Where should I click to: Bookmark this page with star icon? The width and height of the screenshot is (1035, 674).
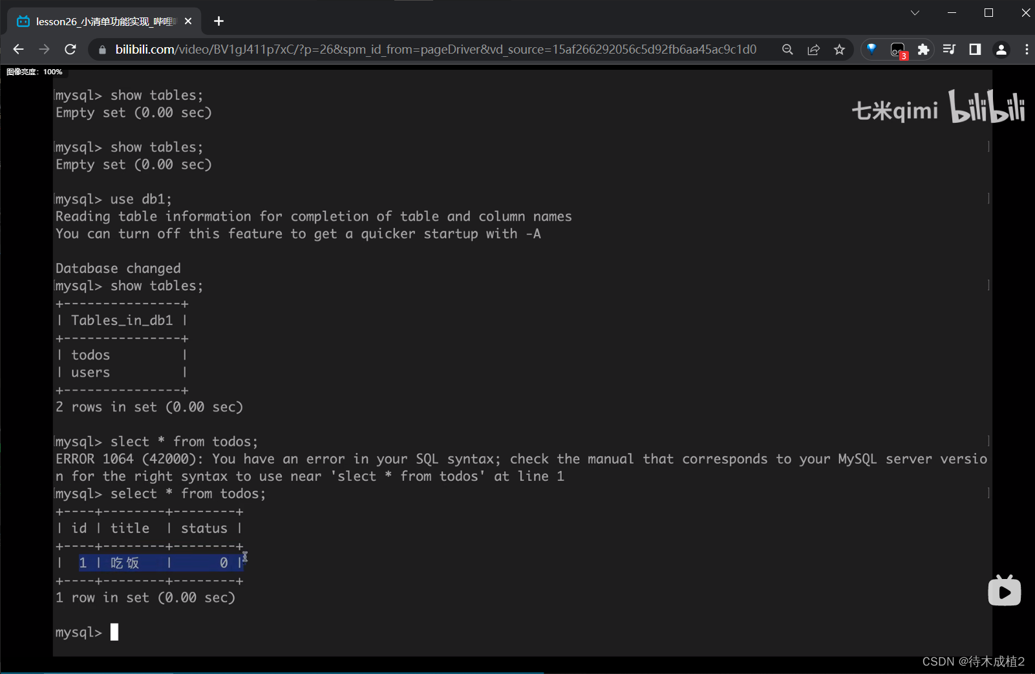pos(839,50)
